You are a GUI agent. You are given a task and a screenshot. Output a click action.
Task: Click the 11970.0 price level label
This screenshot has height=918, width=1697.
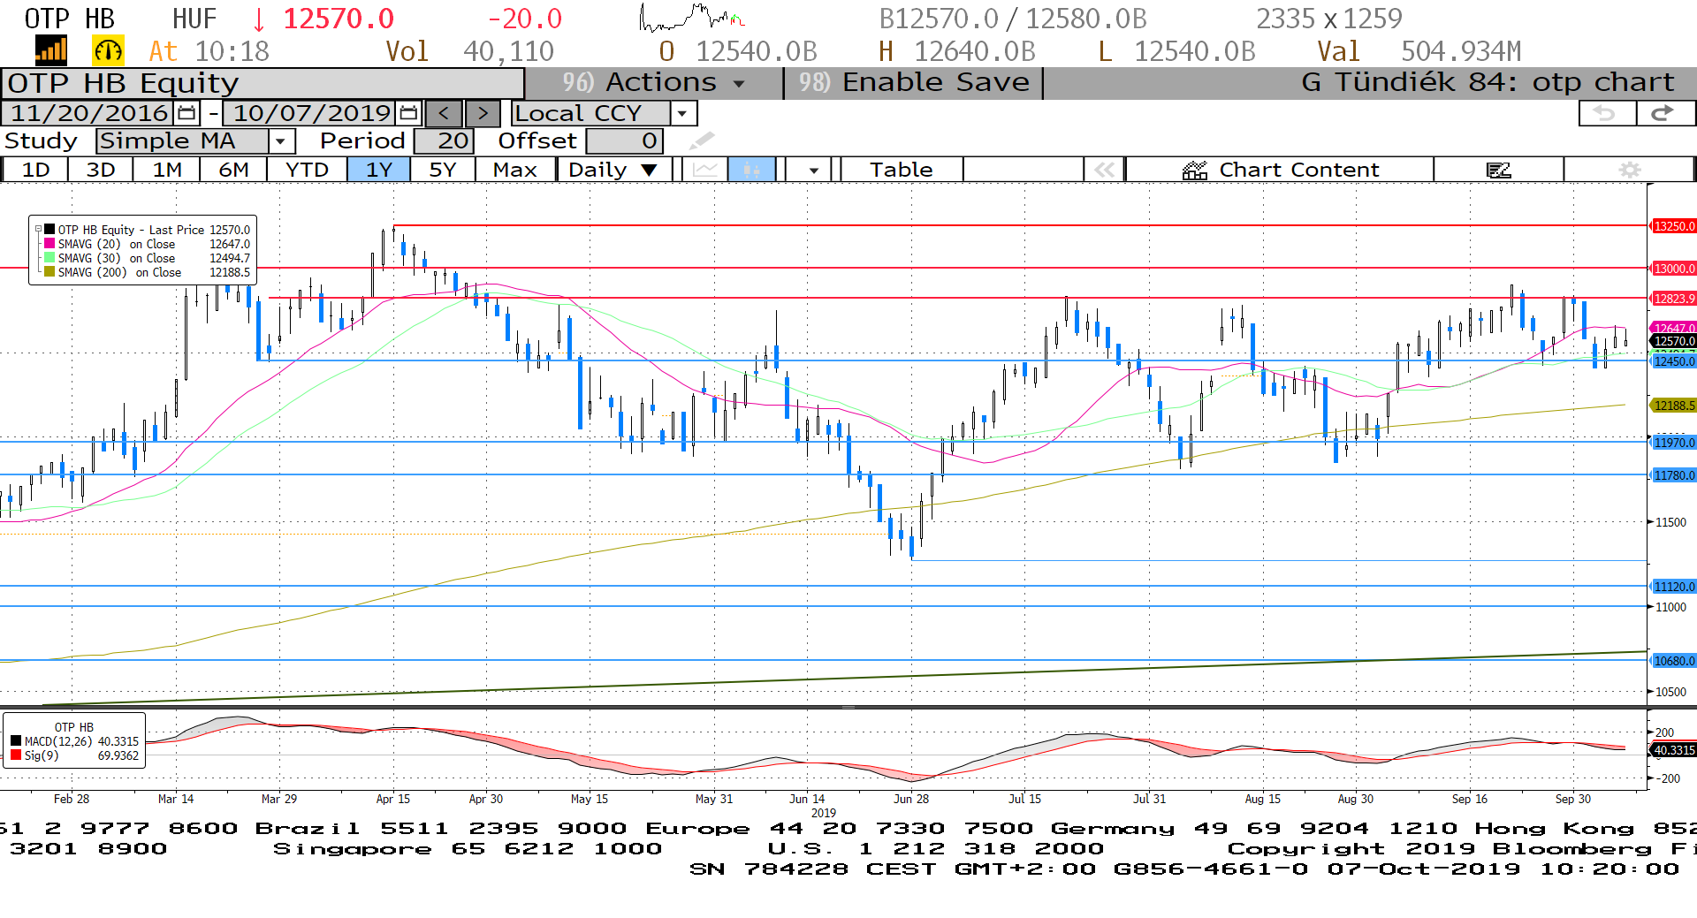1674,443
